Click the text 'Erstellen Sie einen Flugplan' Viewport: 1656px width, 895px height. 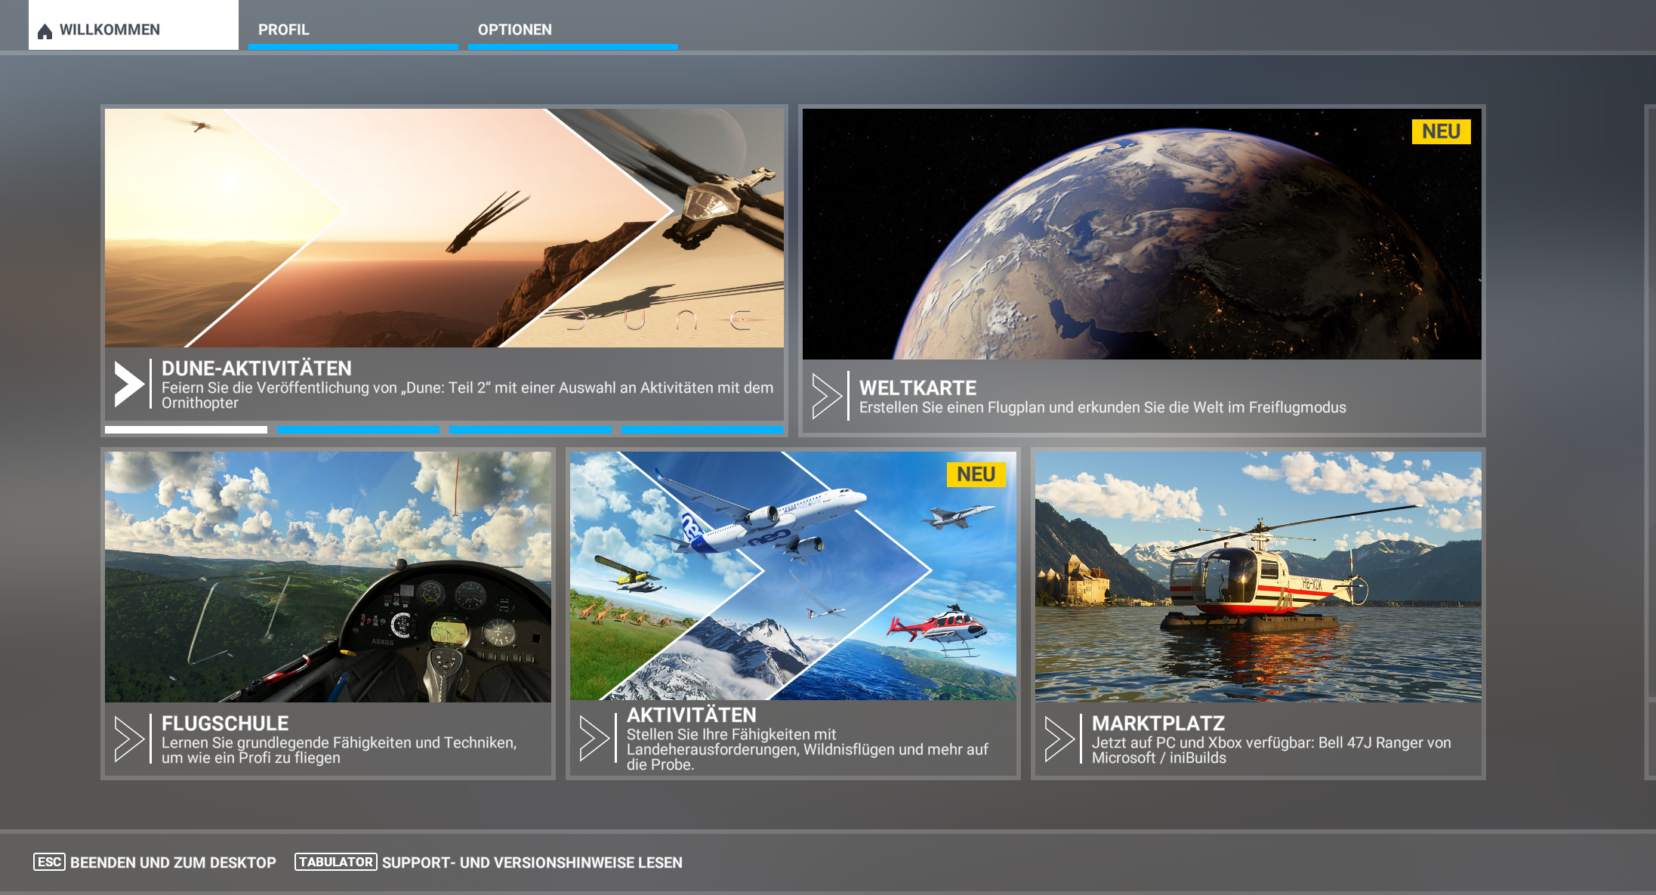click(x=952, y=408)
